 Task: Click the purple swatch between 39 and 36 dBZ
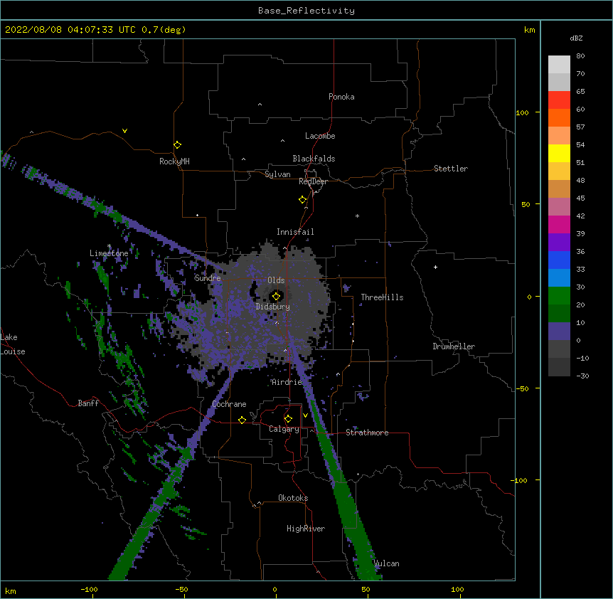point(559,242)
